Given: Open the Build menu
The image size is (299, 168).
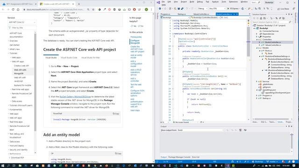Looking at the screenshot, I should click(192, 2).
